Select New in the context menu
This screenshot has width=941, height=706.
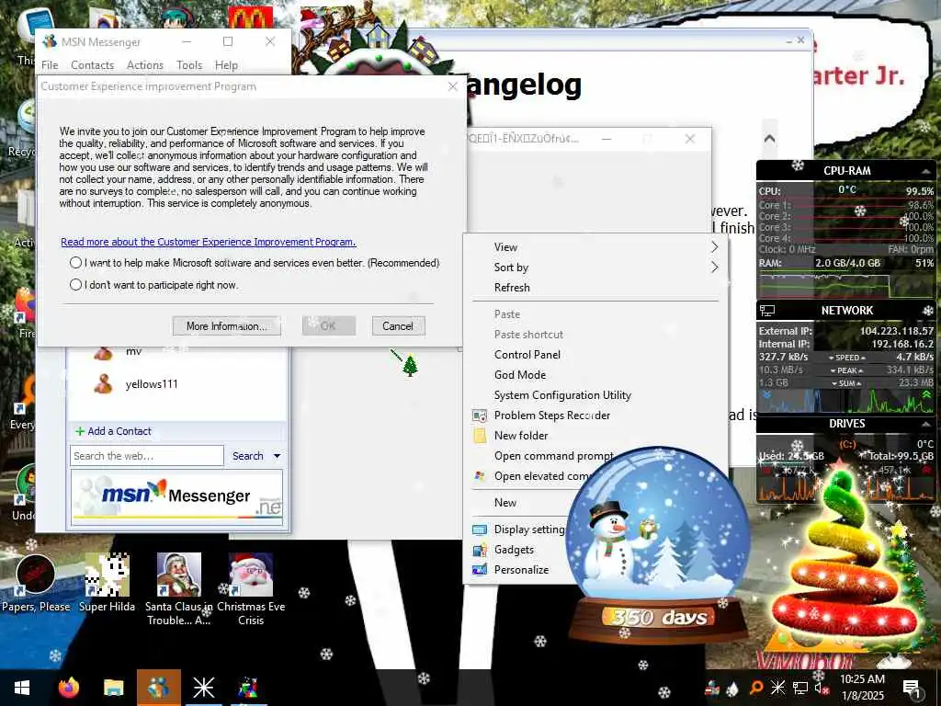click(505, 503)
